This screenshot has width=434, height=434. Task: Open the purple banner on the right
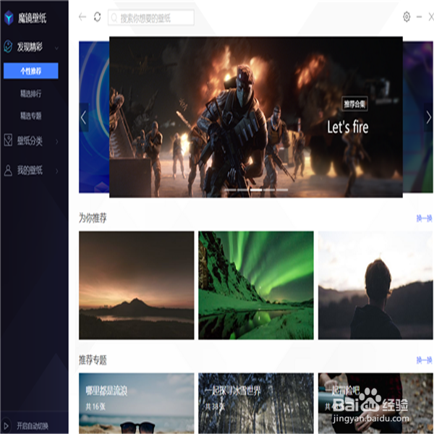417,116
